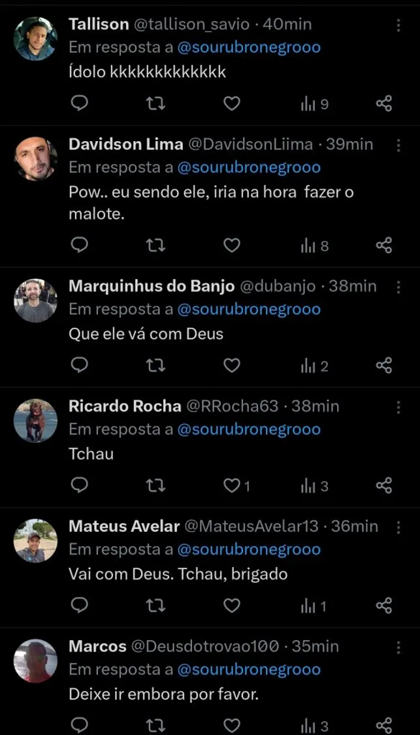Open the reply icon on Tallison's tweet
420x735 pixels.
79,102
